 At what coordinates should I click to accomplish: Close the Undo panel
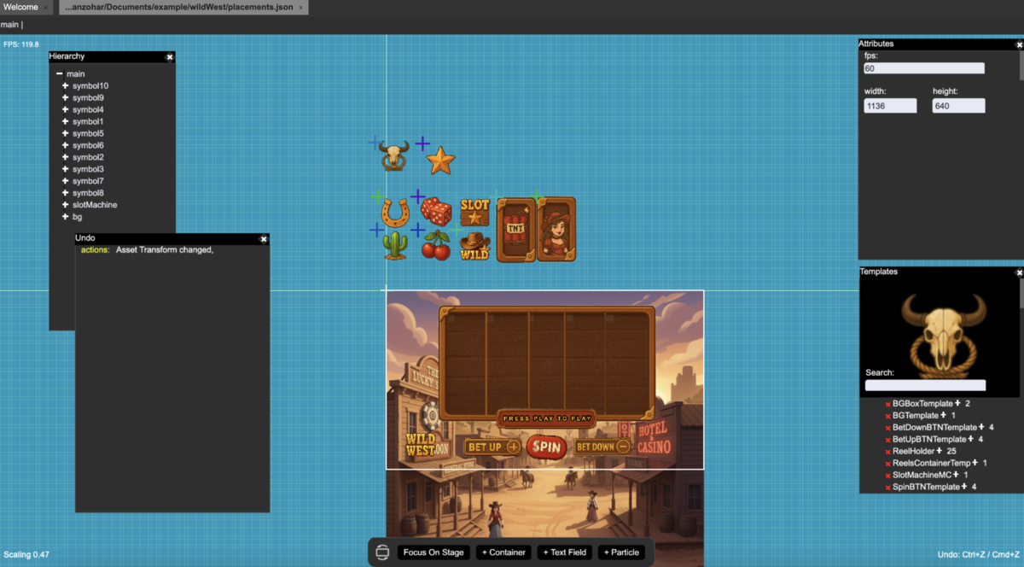point(264,239)
